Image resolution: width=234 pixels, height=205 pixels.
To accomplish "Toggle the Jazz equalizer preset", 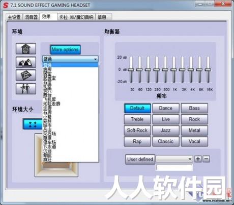I will point(166,131).
